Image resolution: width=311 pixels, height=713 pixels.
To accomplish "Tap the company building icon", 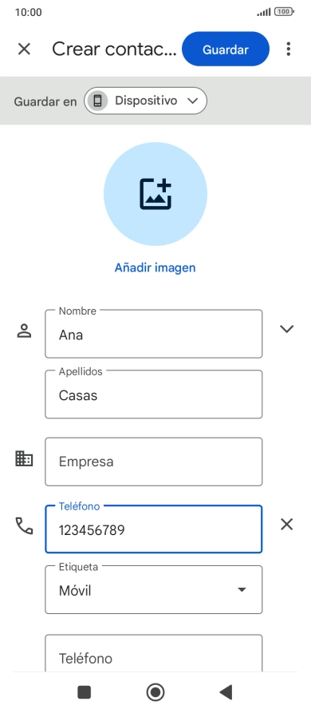I will (24, 459).
